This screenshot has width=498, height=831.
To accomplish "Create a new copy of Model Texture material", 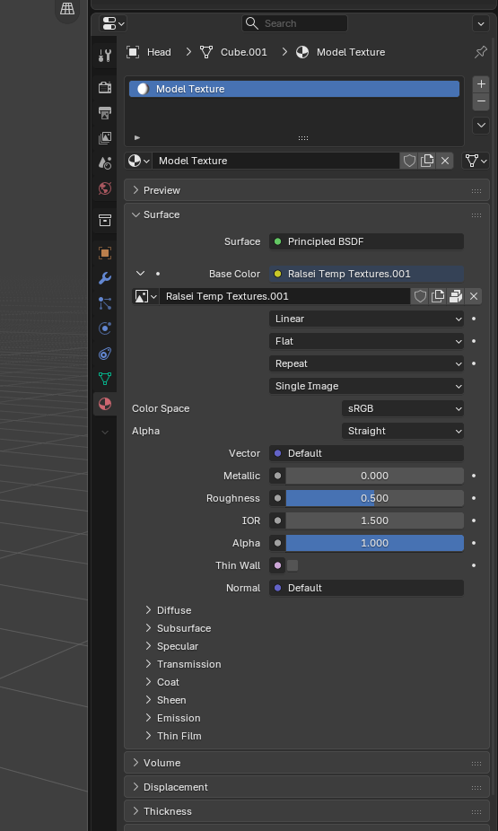I will click(x=426, y=161).
